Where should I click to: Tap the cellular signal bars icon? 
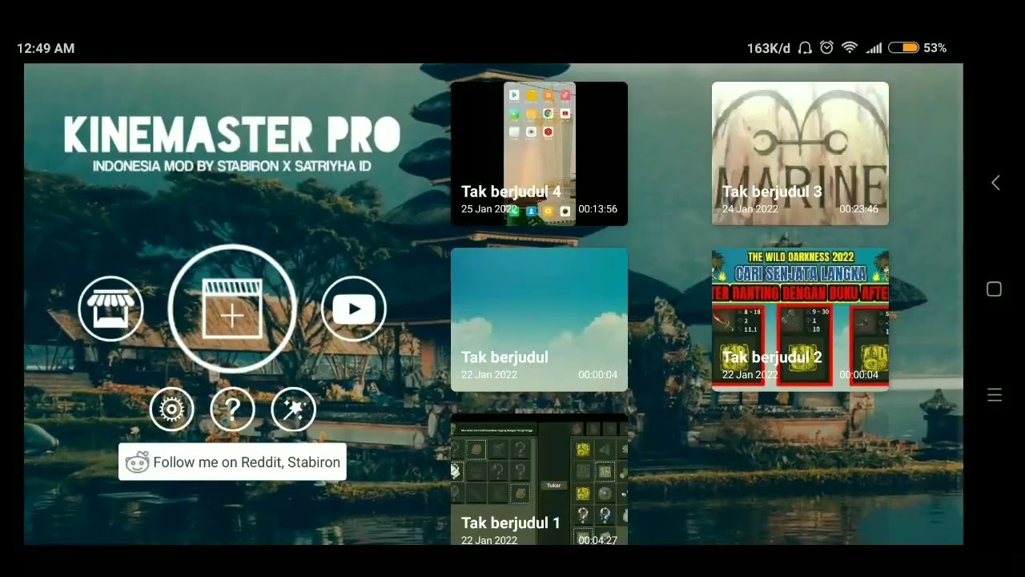click(874, 48)
